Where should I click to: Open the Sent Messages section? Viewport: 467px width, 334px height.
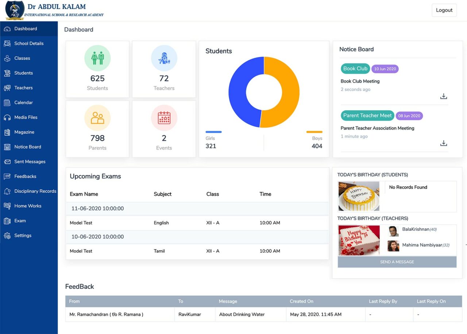pos(29,162)
